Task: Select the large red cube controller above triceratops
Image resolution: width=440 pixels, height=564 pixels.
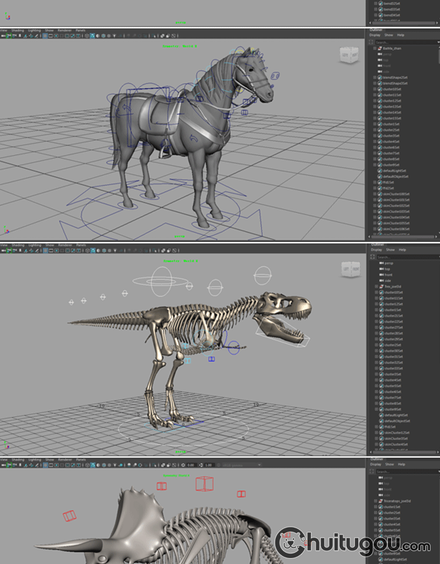Action: 204,484
